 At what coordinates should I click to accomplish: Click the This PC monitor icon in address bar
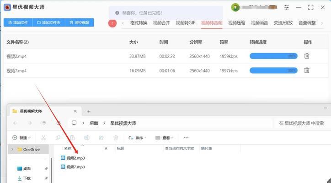[74, 123]
